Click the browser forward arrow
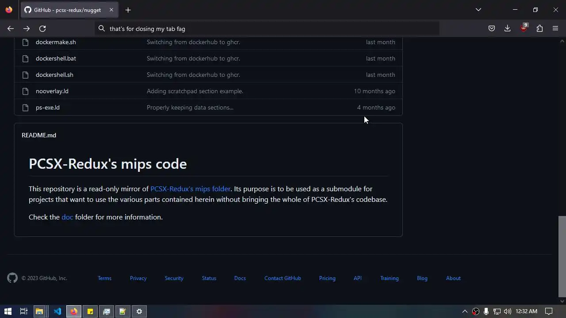This screenshot has height=318, width=566. point(27,29)
